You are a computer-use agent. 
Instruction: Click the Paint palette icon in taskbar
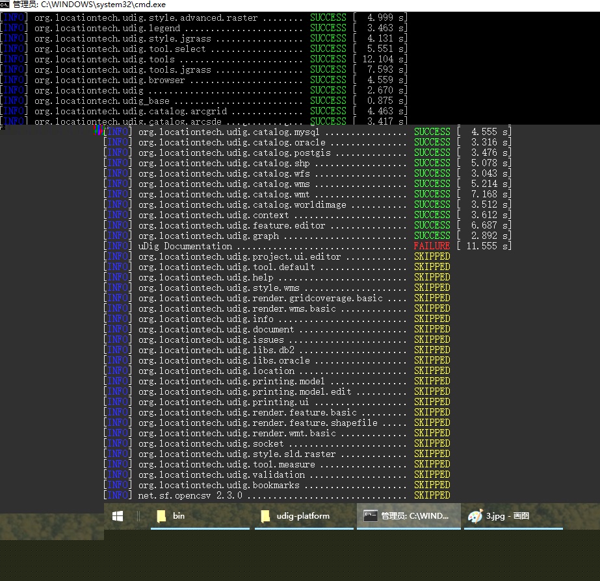click(x=475, y=516)
